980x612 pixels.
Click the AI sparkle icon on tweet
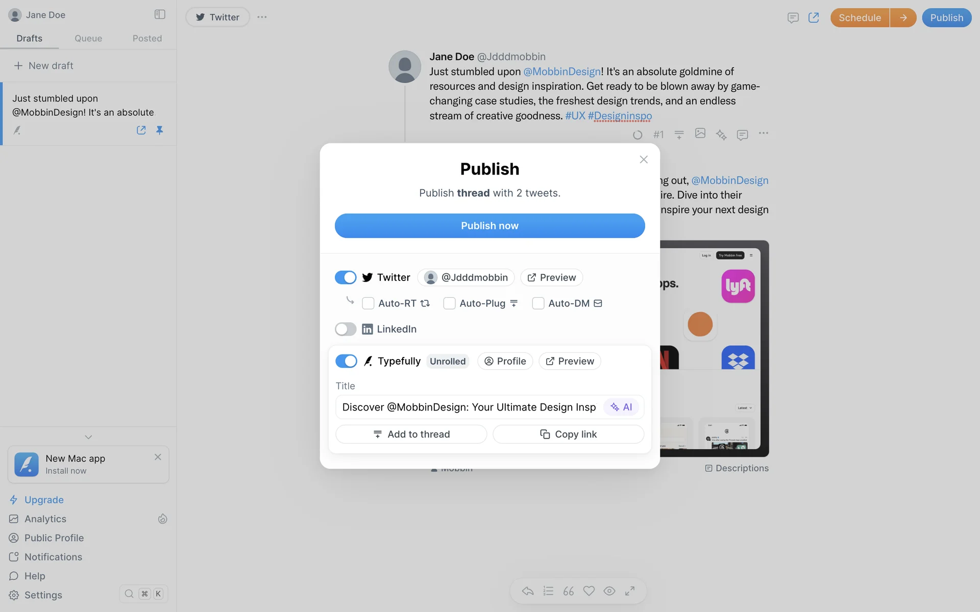(x=721, y=135)
